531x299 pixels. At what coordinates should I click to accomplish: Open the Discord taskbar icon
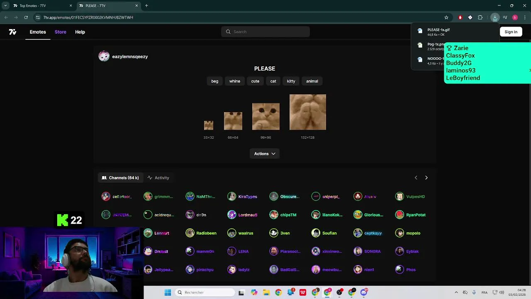[364, 292]
